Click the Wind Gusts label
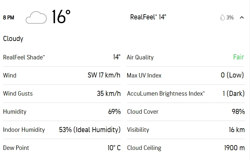 (x=18, y=93)
